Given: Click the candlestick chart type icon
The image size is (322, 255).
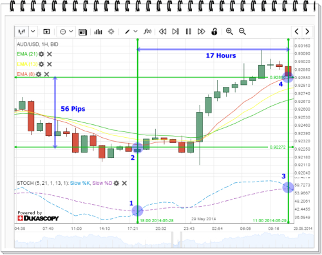Looking at the screenshot, I should 22,32.
